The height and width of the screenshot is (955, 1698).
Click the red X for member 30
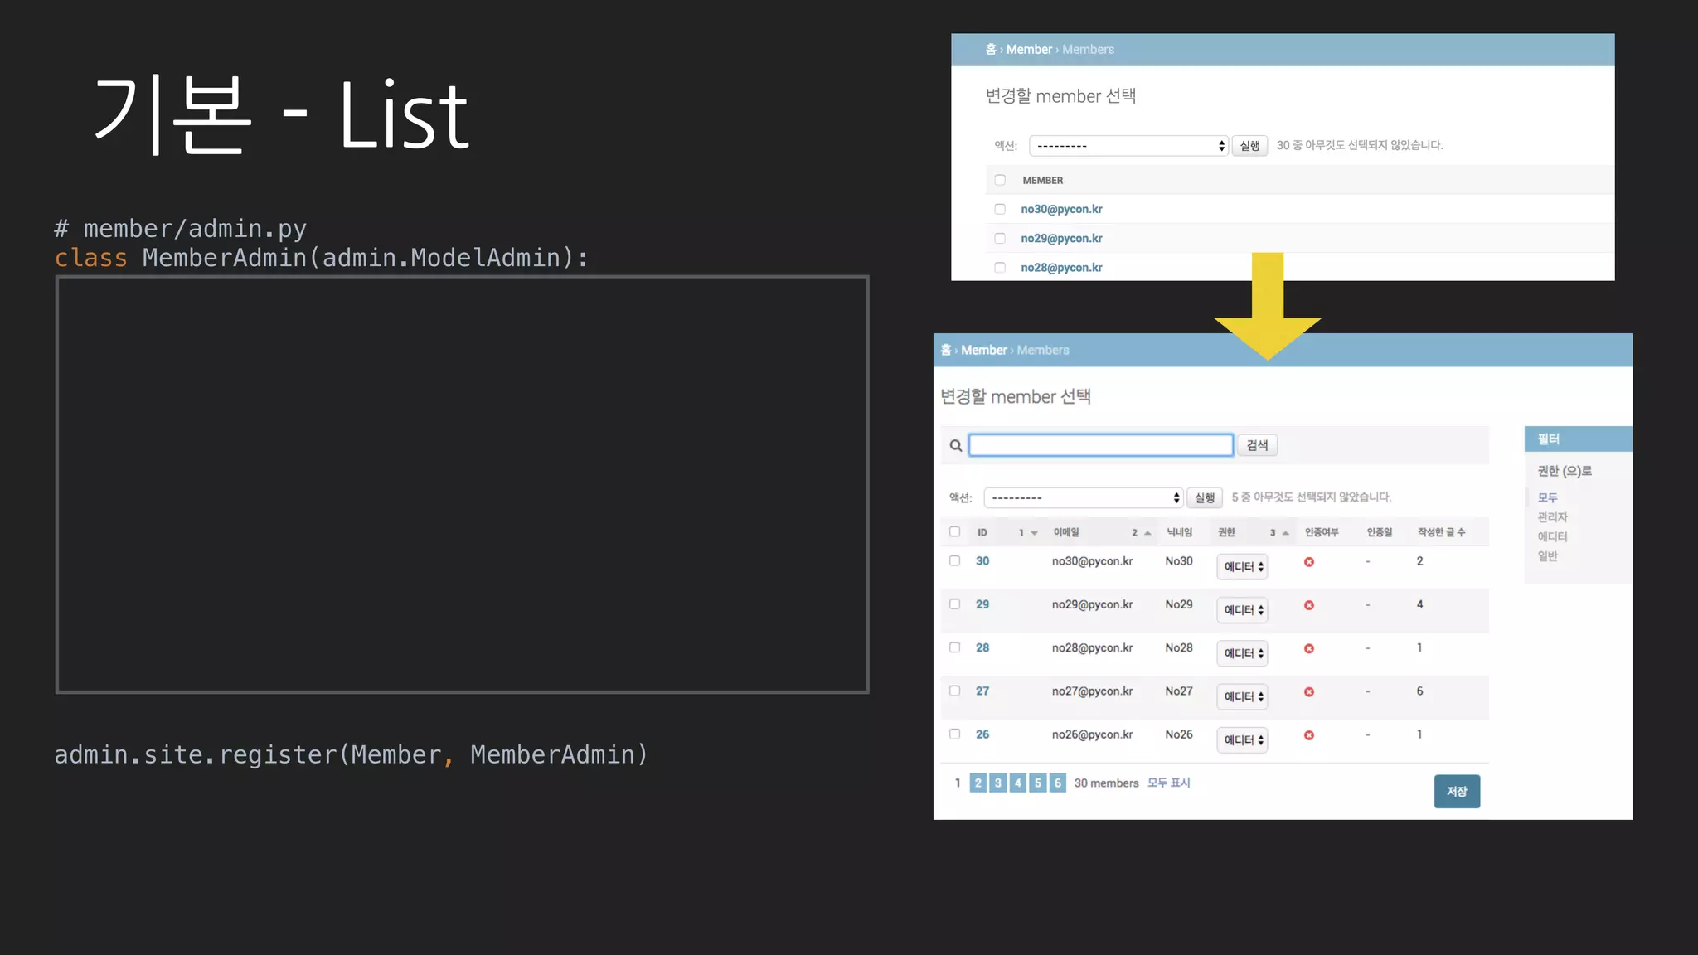pos(1309,562)
